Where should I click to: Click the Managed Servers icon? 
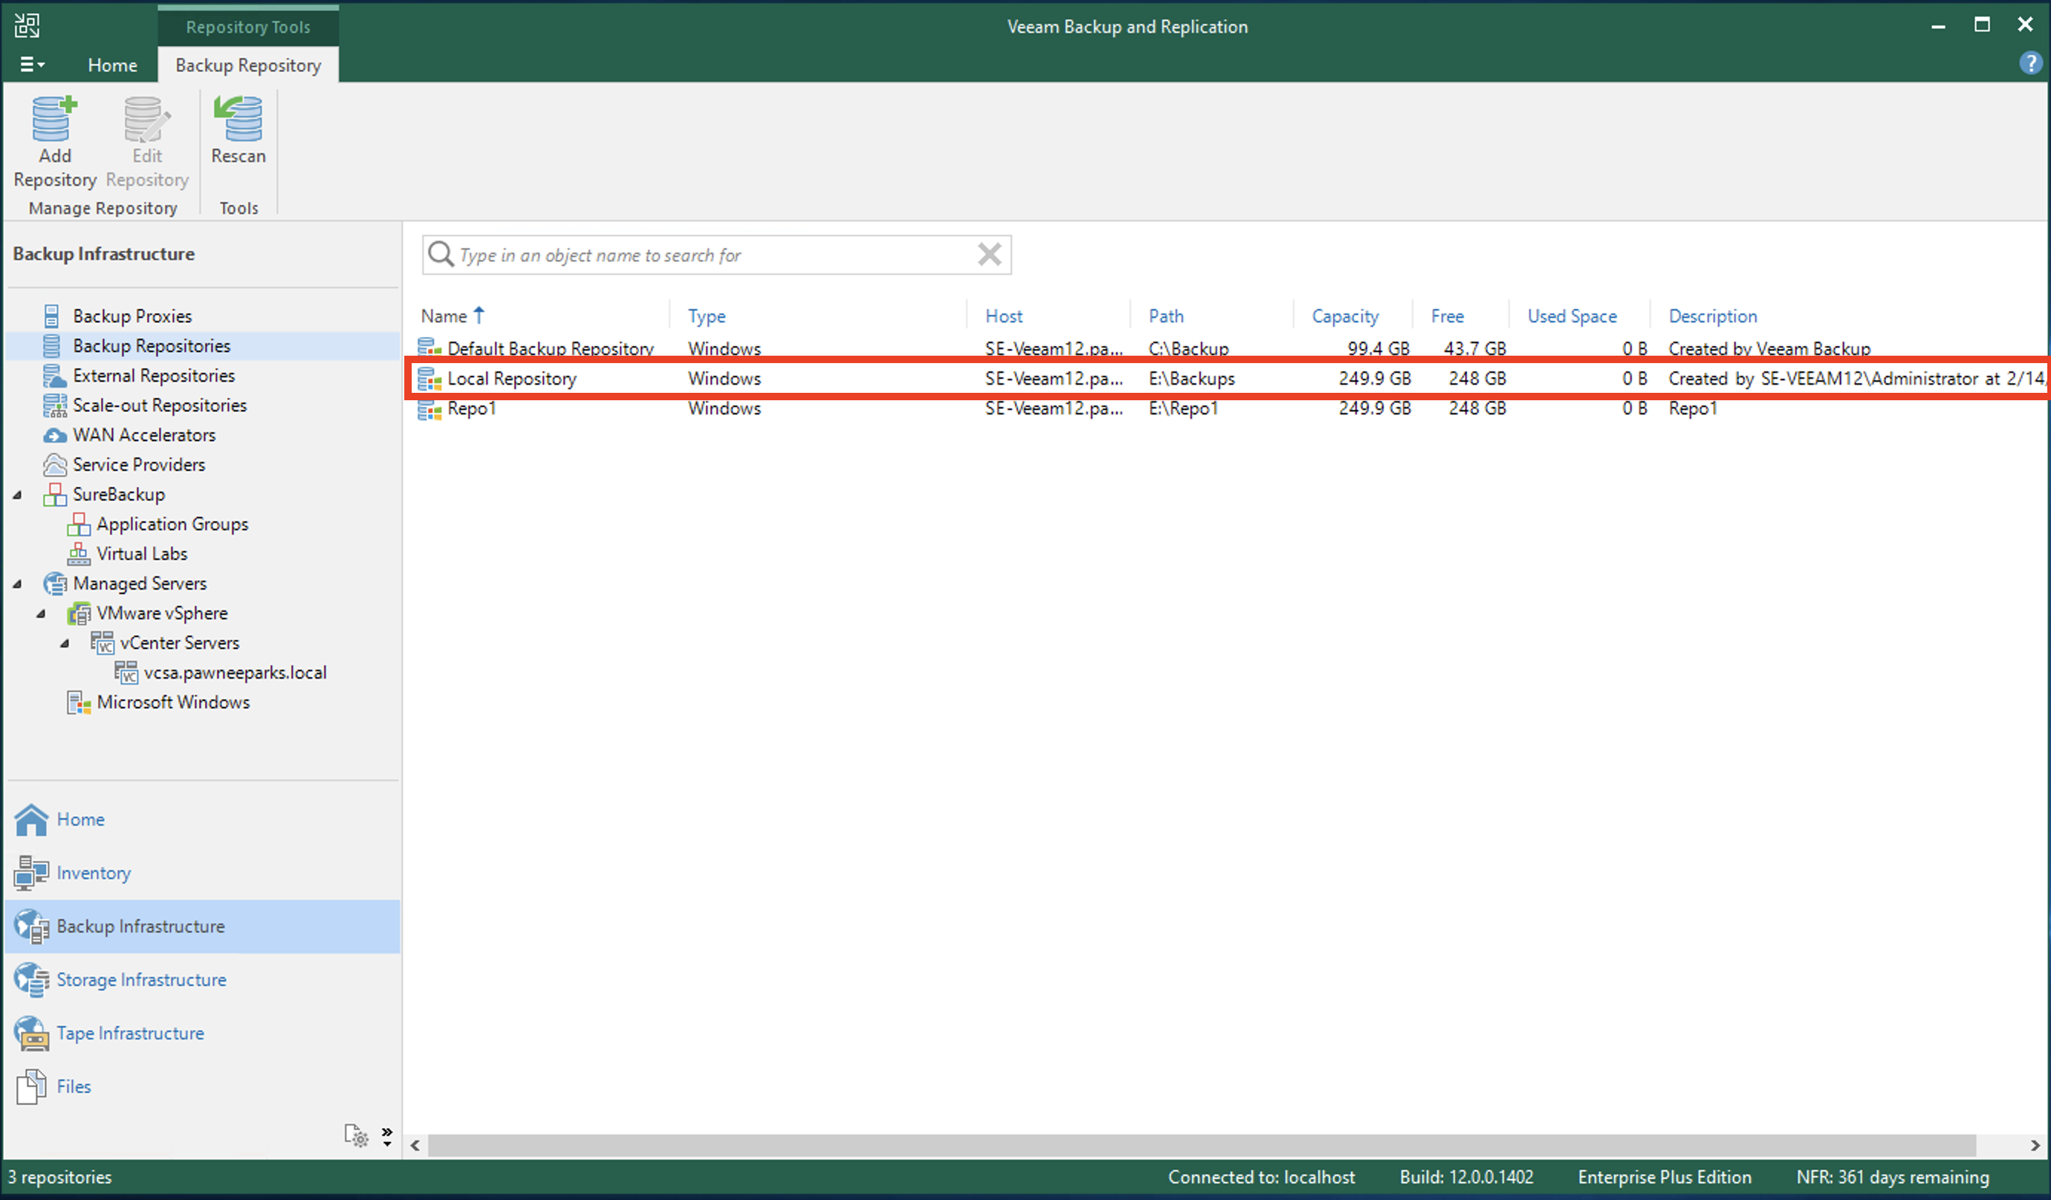click(54, 584)
